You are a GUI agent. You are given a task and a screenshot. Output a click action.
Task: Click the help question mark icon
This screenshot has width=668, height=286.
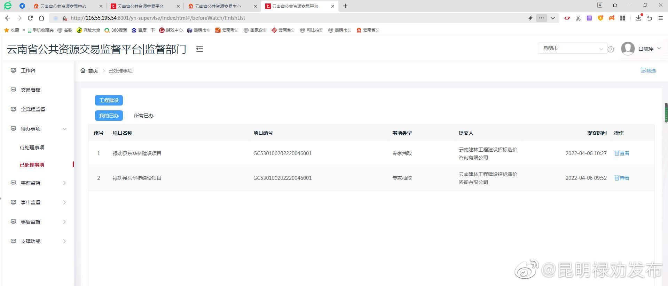[x=611, y=49]
